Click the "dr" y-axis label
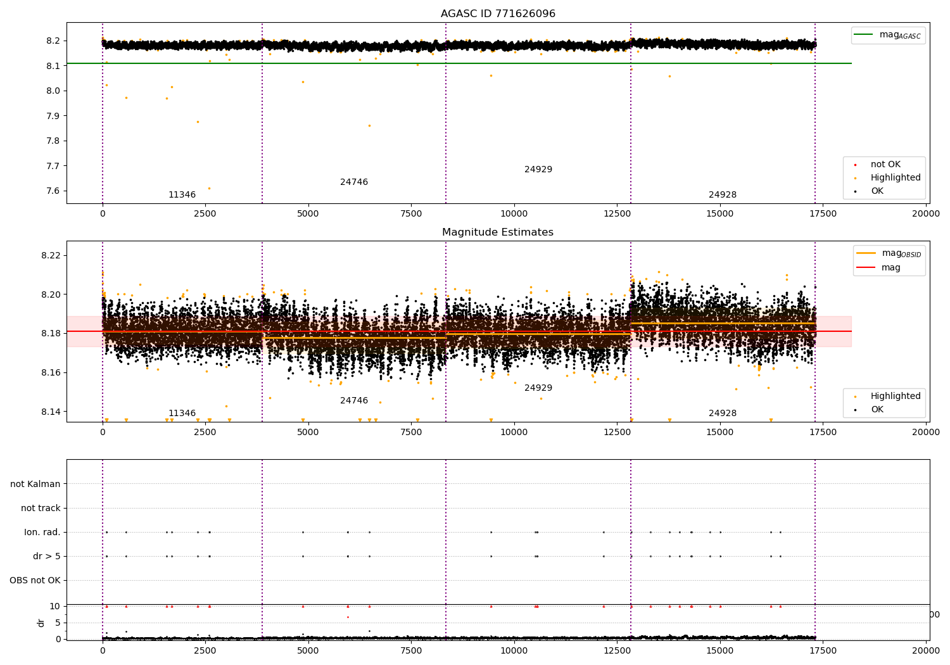 click(41, 623)
